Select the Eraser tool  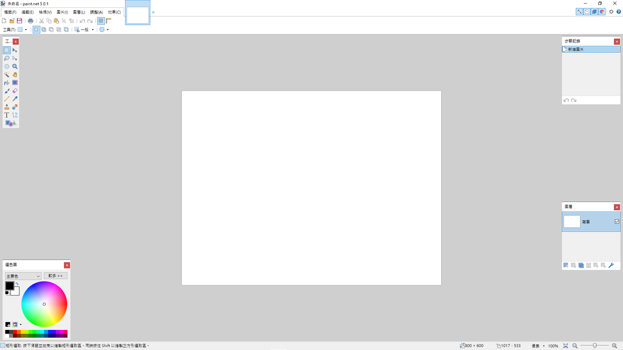15,91
